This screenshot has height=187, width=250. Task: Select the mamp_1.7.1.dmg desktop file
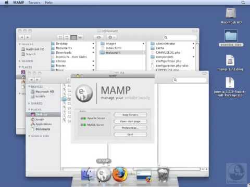[230, 62]
